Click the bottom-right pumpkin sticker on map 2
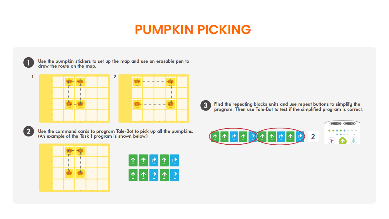The width and height of the screenshot is (389, 219). pos(170,104)
